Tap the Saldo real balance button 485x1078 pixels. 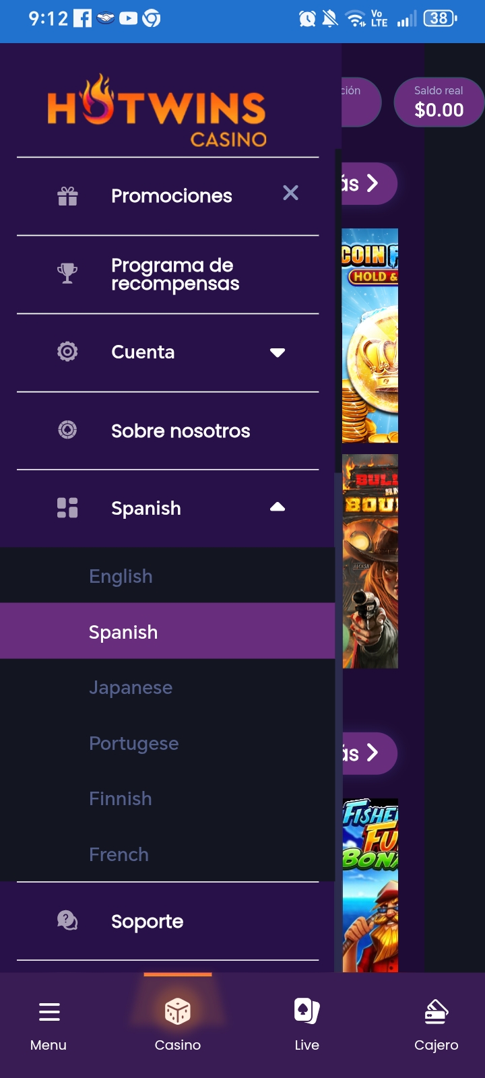(x=439, y=102)
